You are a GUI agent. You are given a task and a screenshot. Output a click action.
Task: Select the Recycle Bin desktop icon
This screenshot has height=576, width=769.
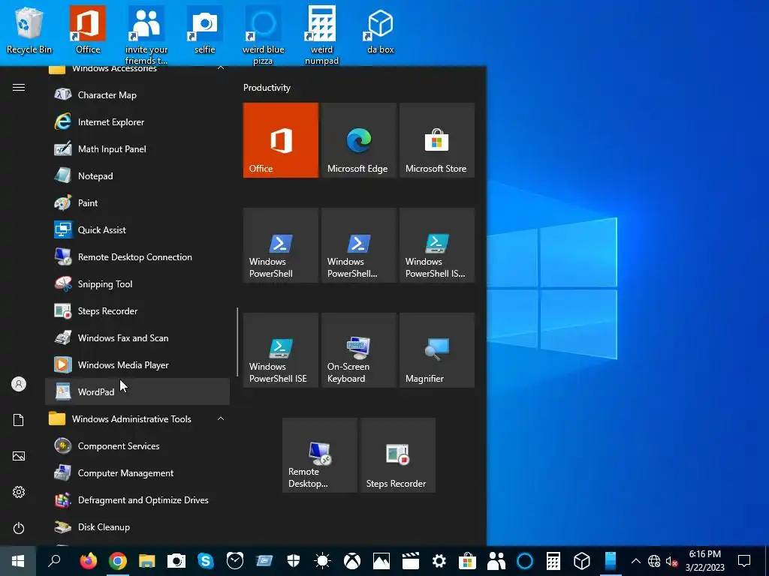coord(29,30)
